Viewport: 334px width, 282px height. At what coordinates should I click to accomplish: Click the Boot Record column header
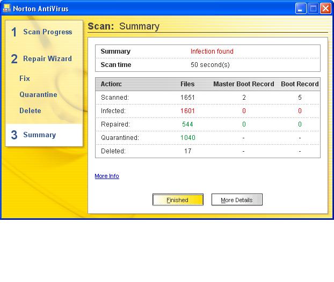pos(300,84)
